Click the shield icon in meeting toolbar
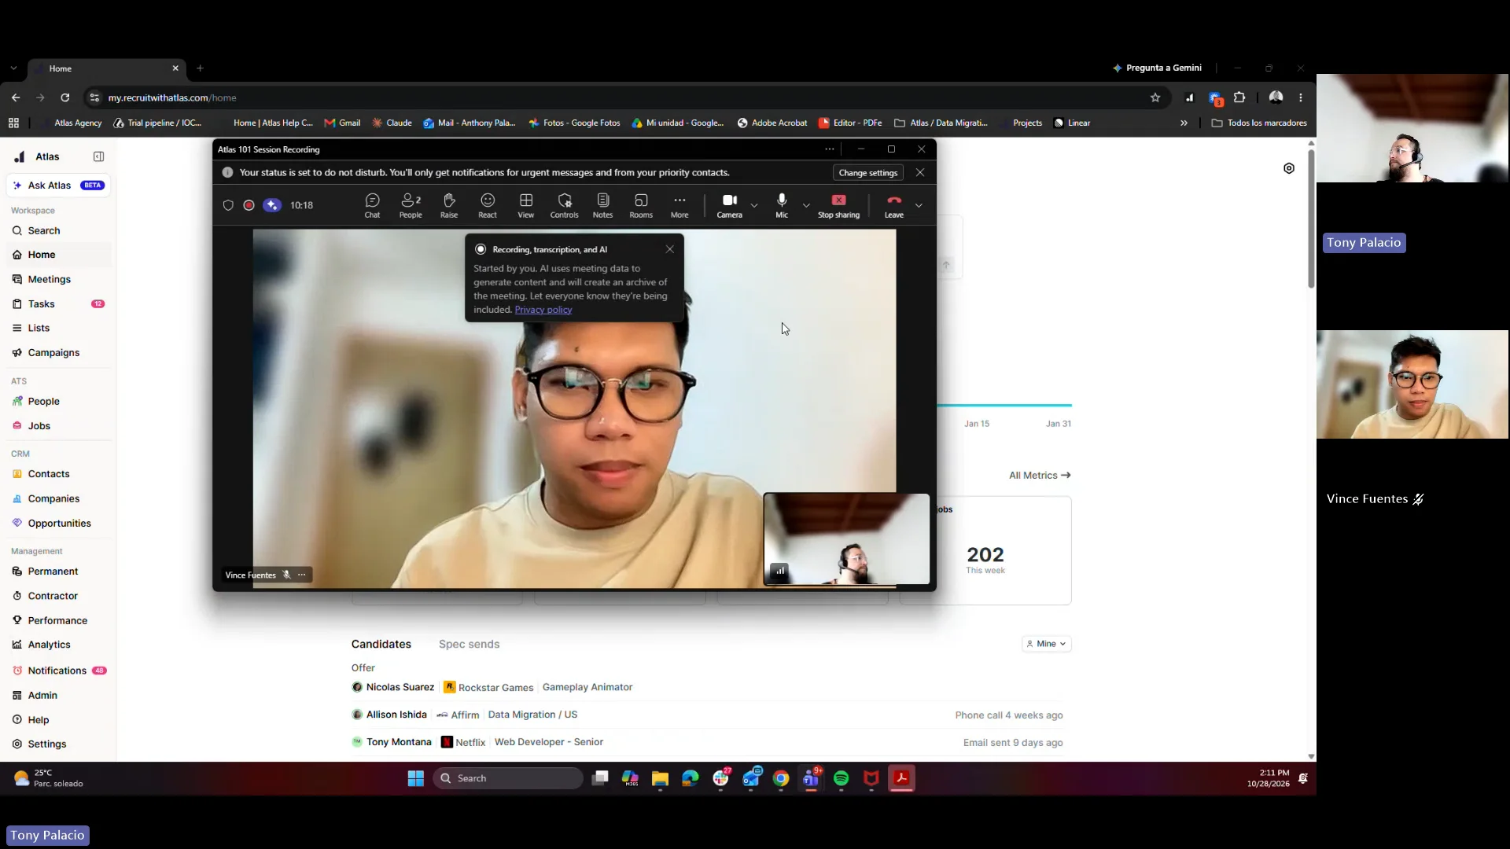This screenshot has width=1510, height=849. [x=228, y=205]
